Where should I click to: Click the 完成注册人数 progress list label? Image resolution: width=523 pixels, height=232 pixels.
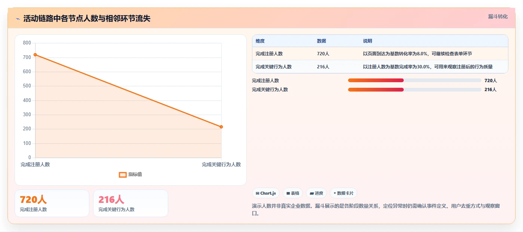265,80
